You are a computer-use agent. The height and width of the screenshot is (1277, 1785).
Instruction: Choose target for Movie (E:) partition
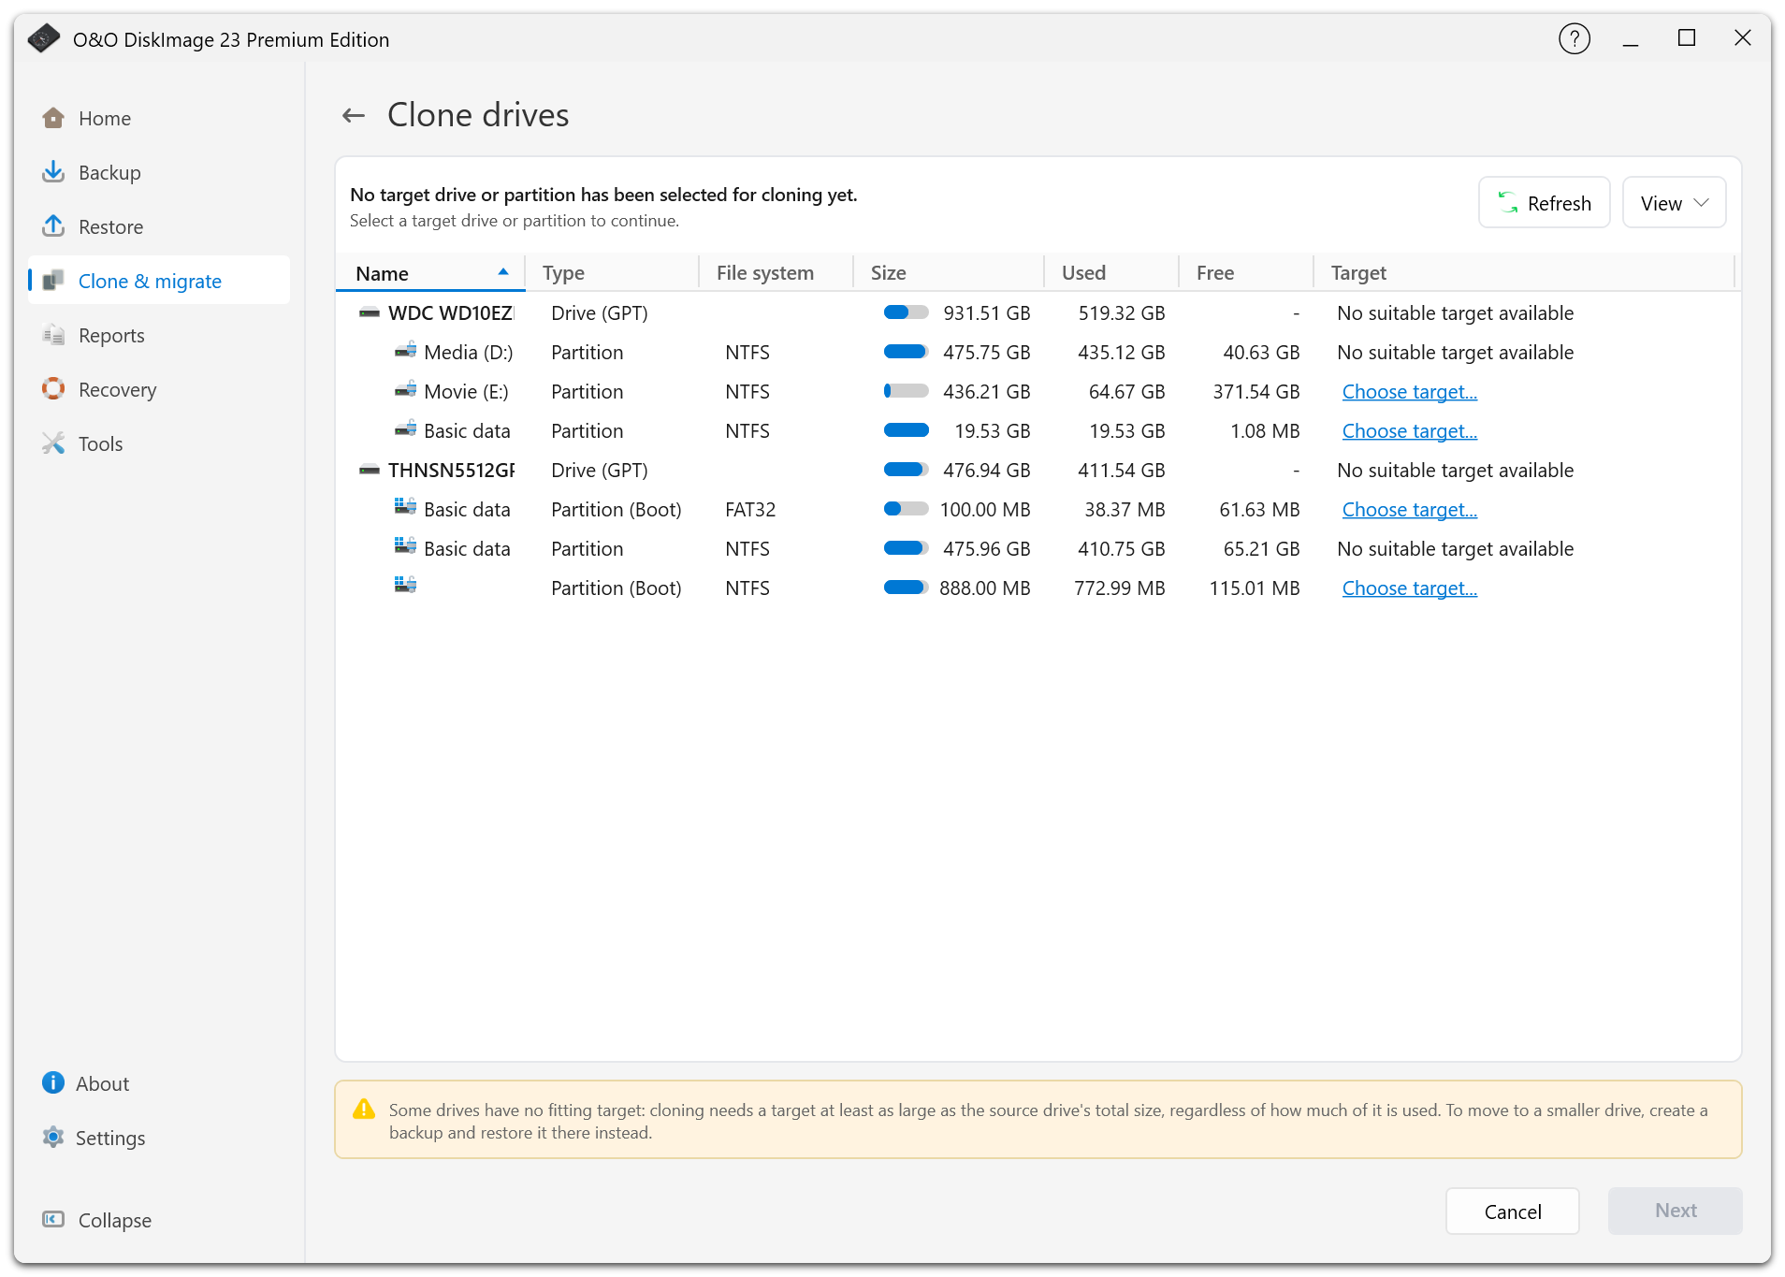click(x=1409, y=392)
